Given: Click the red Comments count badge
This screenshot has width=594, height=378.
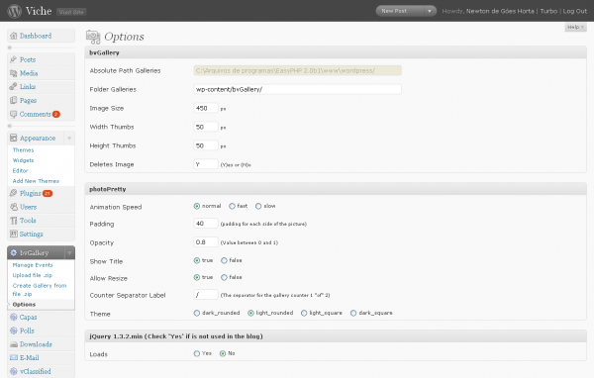Looking at the screenshot, I should (x=56, y=114).
